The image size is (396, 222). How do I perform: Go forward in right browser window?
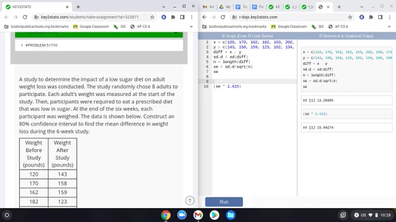pos(213,17)
